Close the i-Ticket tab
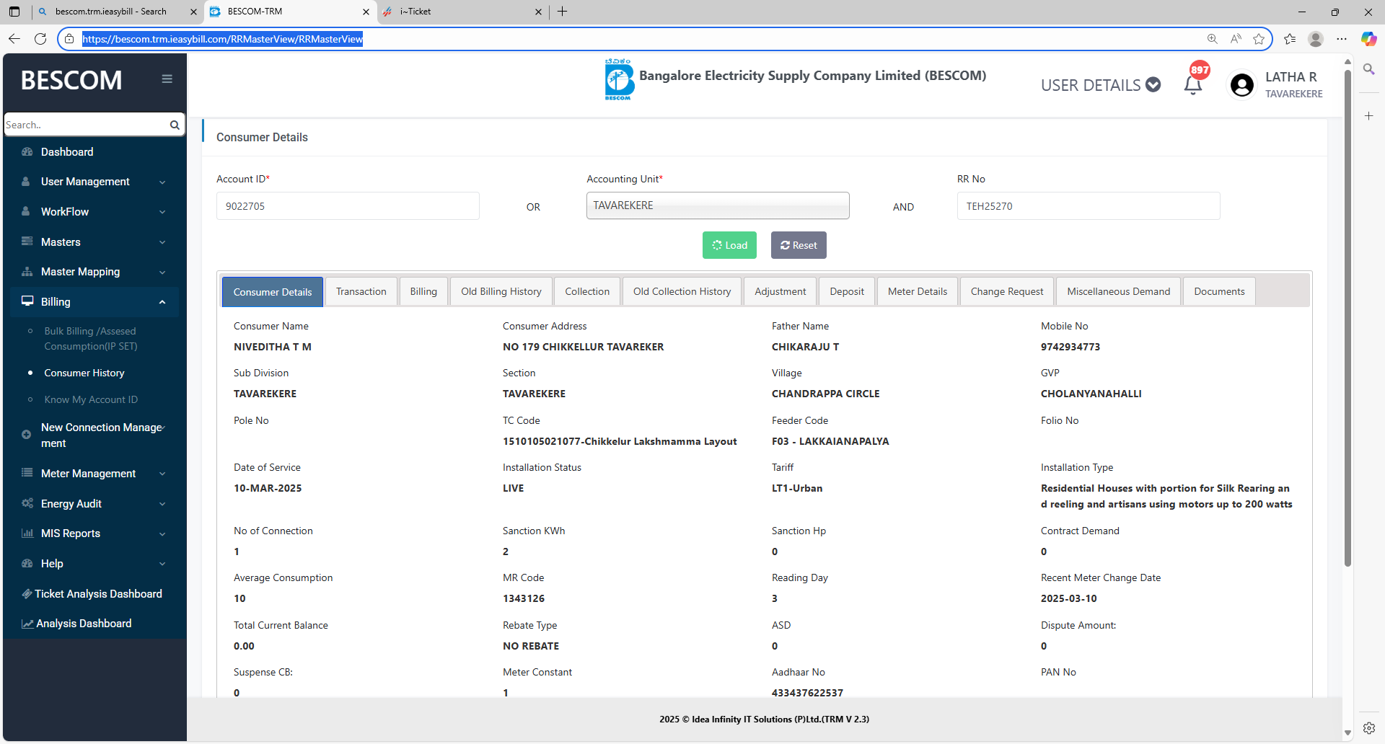1385x744 pixels. click(538, 12)
